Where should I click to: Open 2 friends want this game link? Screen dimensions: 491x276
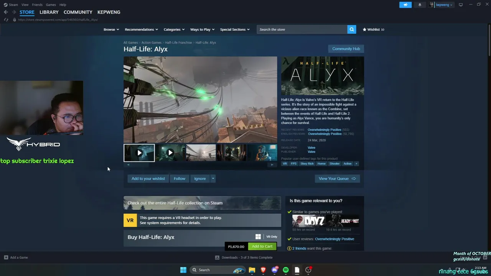299,248
